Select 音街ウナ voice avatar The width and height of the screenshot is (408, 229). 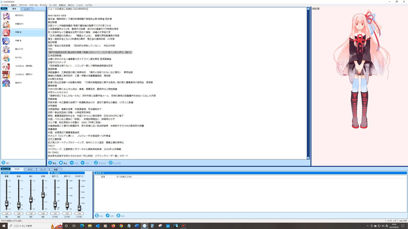point(6,83)
